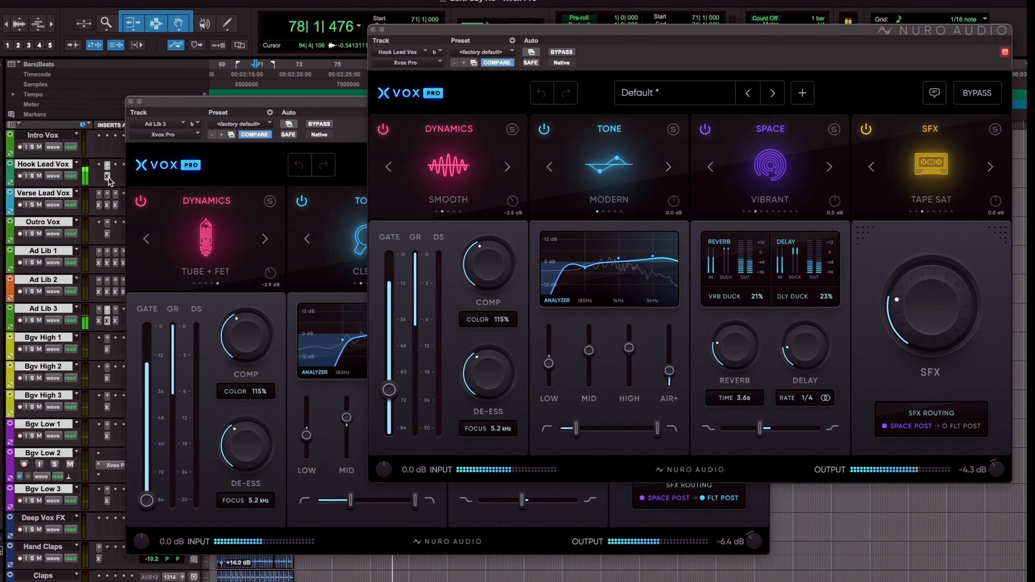Solo the DYNAMICS module
The width and height of the screenshot is (1035, 582).
pyautogui.click(x=512, y=129)
